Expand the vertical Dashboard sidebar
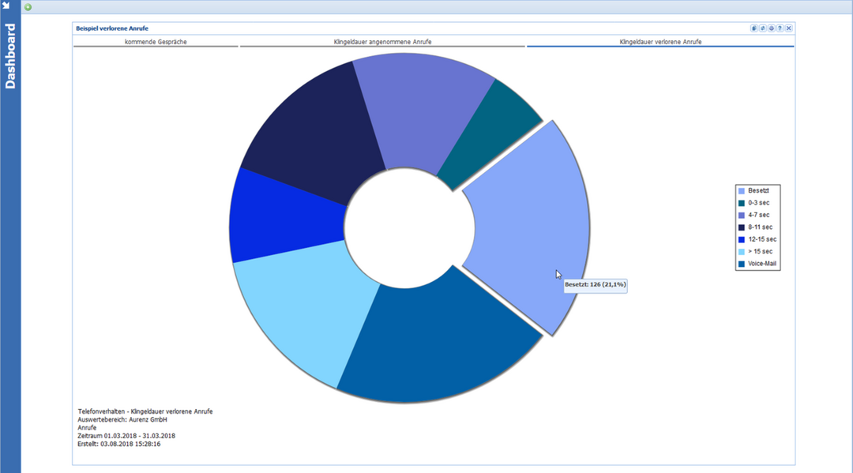853x473 pixels. [x=10, y=55]
